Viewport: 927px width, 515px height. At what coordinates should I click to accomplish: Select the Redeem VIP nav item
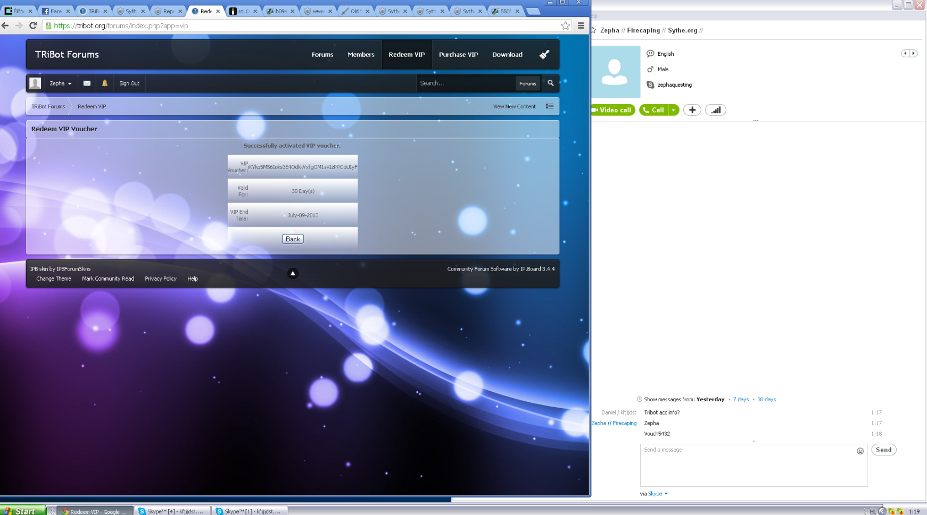click(407, 54)
